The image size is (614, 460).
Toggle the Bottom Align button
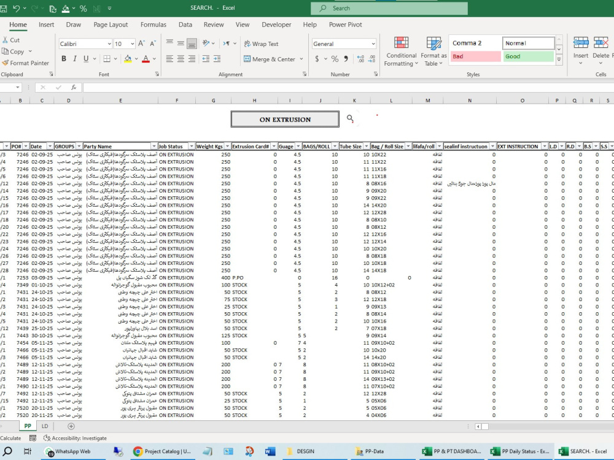[x=192, y=44]
